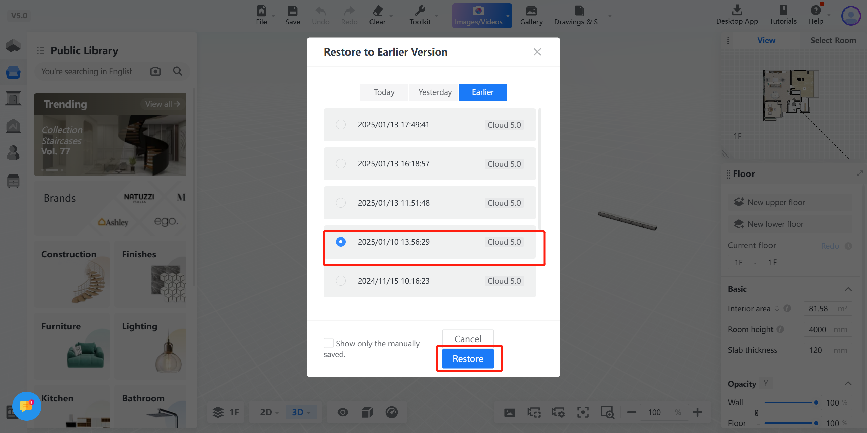Open the current floor 1F dropdown

[x=745, y=263]
